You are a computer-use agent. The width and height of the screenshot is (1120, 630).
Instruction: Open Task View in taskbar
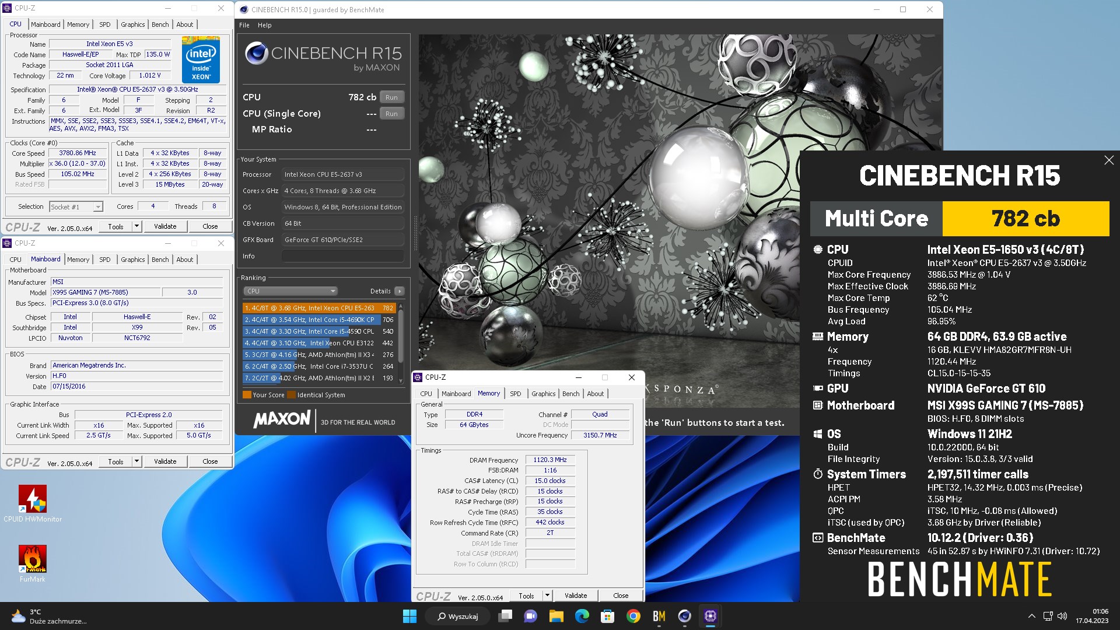click(x=505, y=616)
